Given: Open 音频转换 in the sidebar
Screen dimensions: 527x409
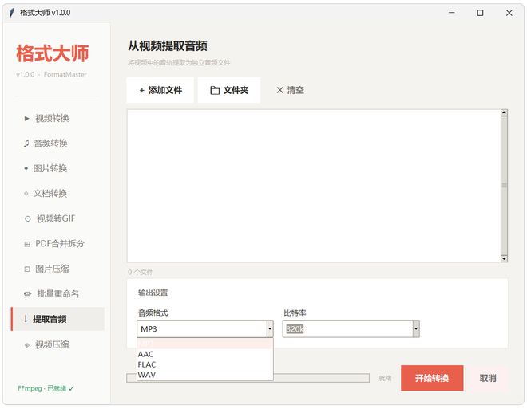Looking at the screenshot, I should tap(57, 144).
